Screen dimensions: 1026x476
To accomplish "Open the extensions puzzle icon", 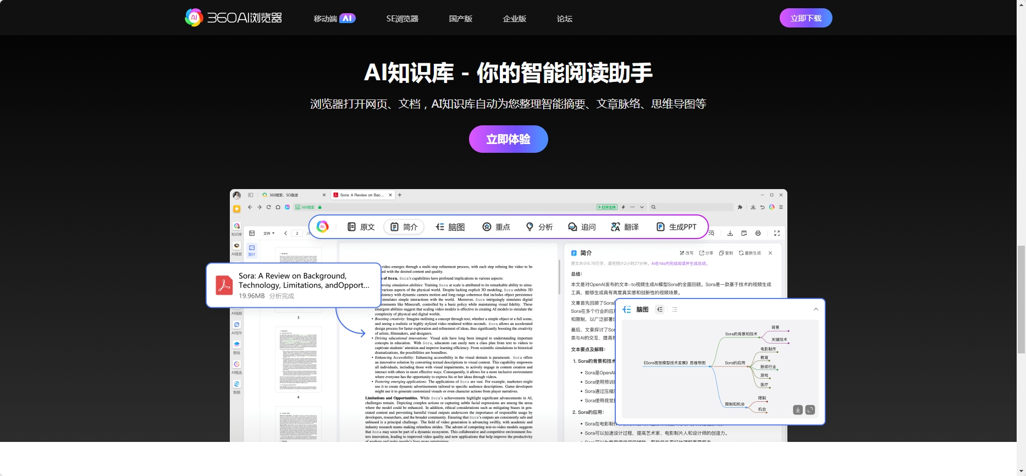I will coord(740,207).
